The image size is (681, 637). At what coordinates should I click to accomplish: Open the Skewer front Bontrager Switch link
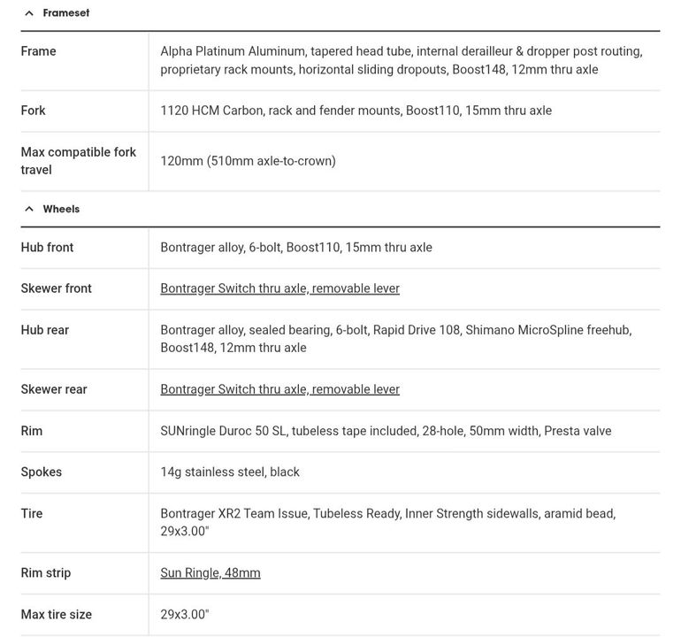tap(279, 288)
